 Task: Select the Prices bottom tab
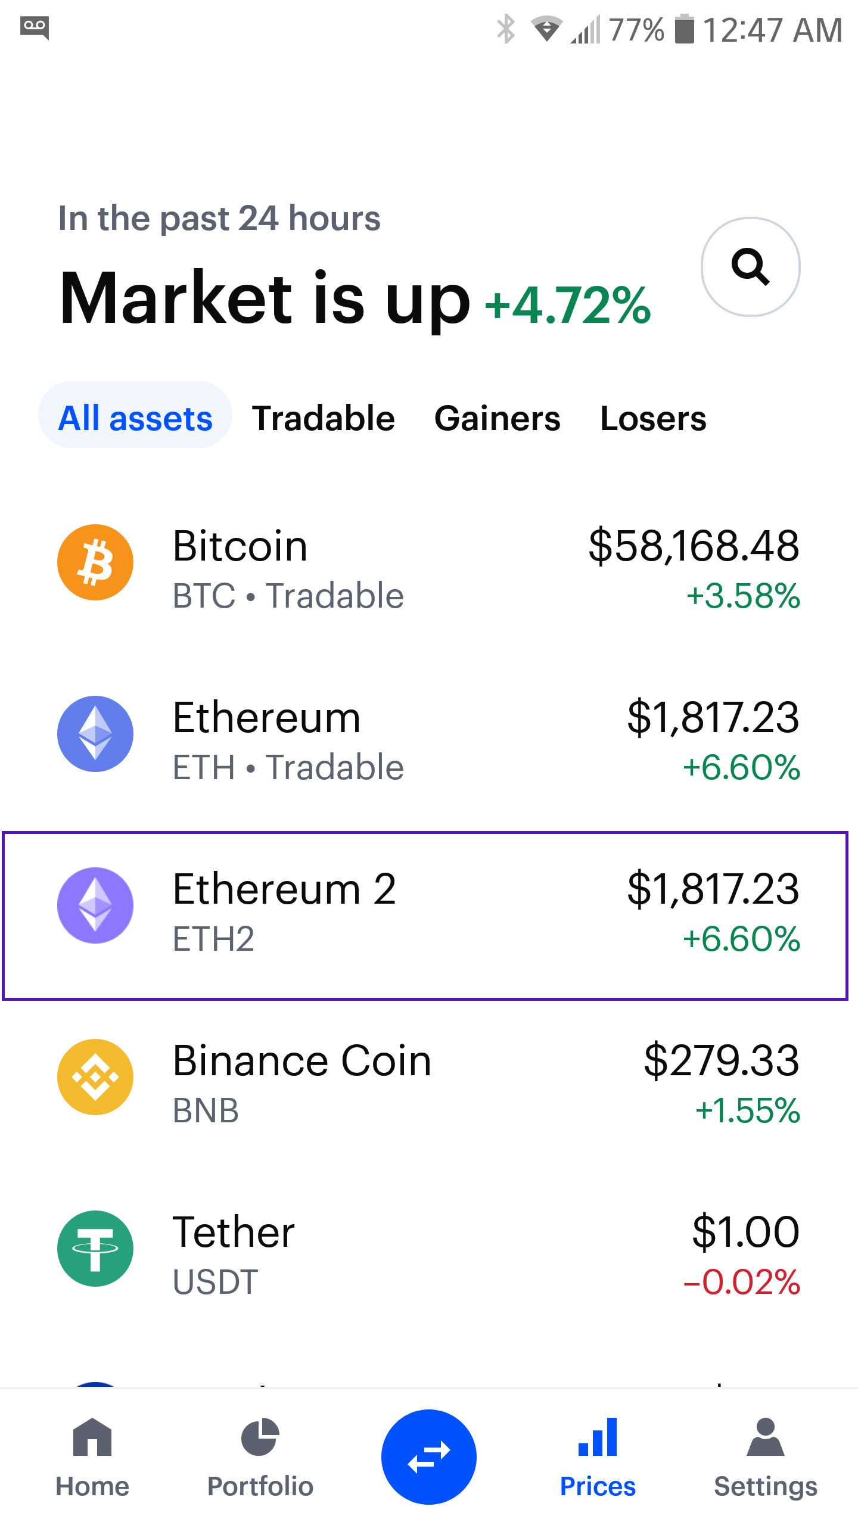point(598,1458)
